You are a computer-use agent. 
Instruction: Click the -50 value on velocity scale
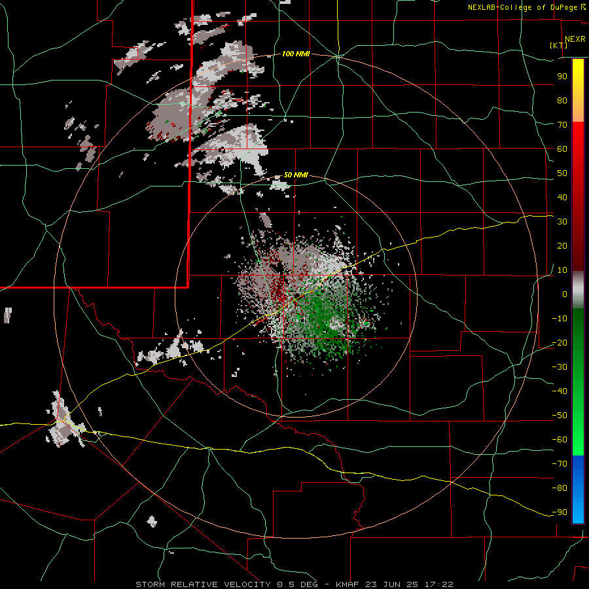tap(560, 416)
